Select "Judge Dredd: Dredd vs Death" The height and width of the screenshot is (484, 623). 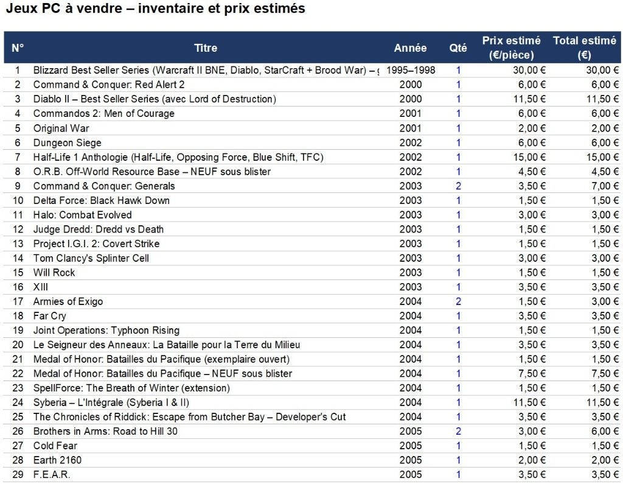pyautogui.click(x=99, y=229)
